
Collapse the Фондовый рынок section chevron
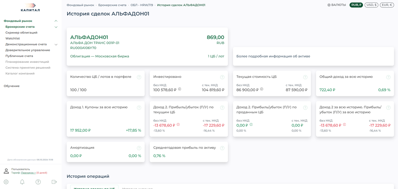click(56, 21)
